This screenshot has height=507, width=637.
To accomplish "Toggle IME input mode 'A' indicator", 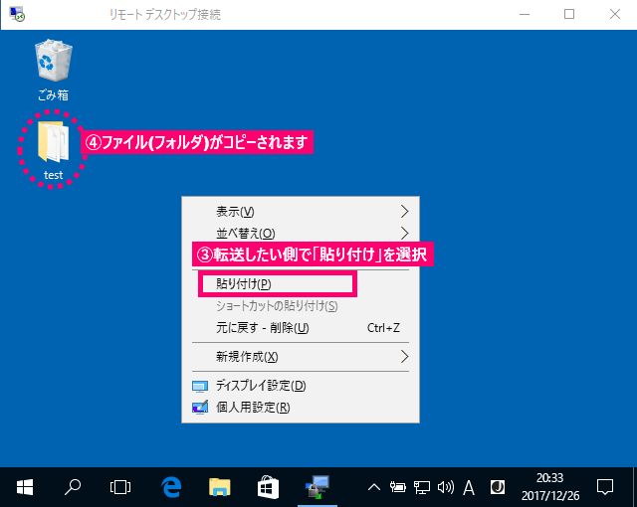I will [x=469, y=487].
